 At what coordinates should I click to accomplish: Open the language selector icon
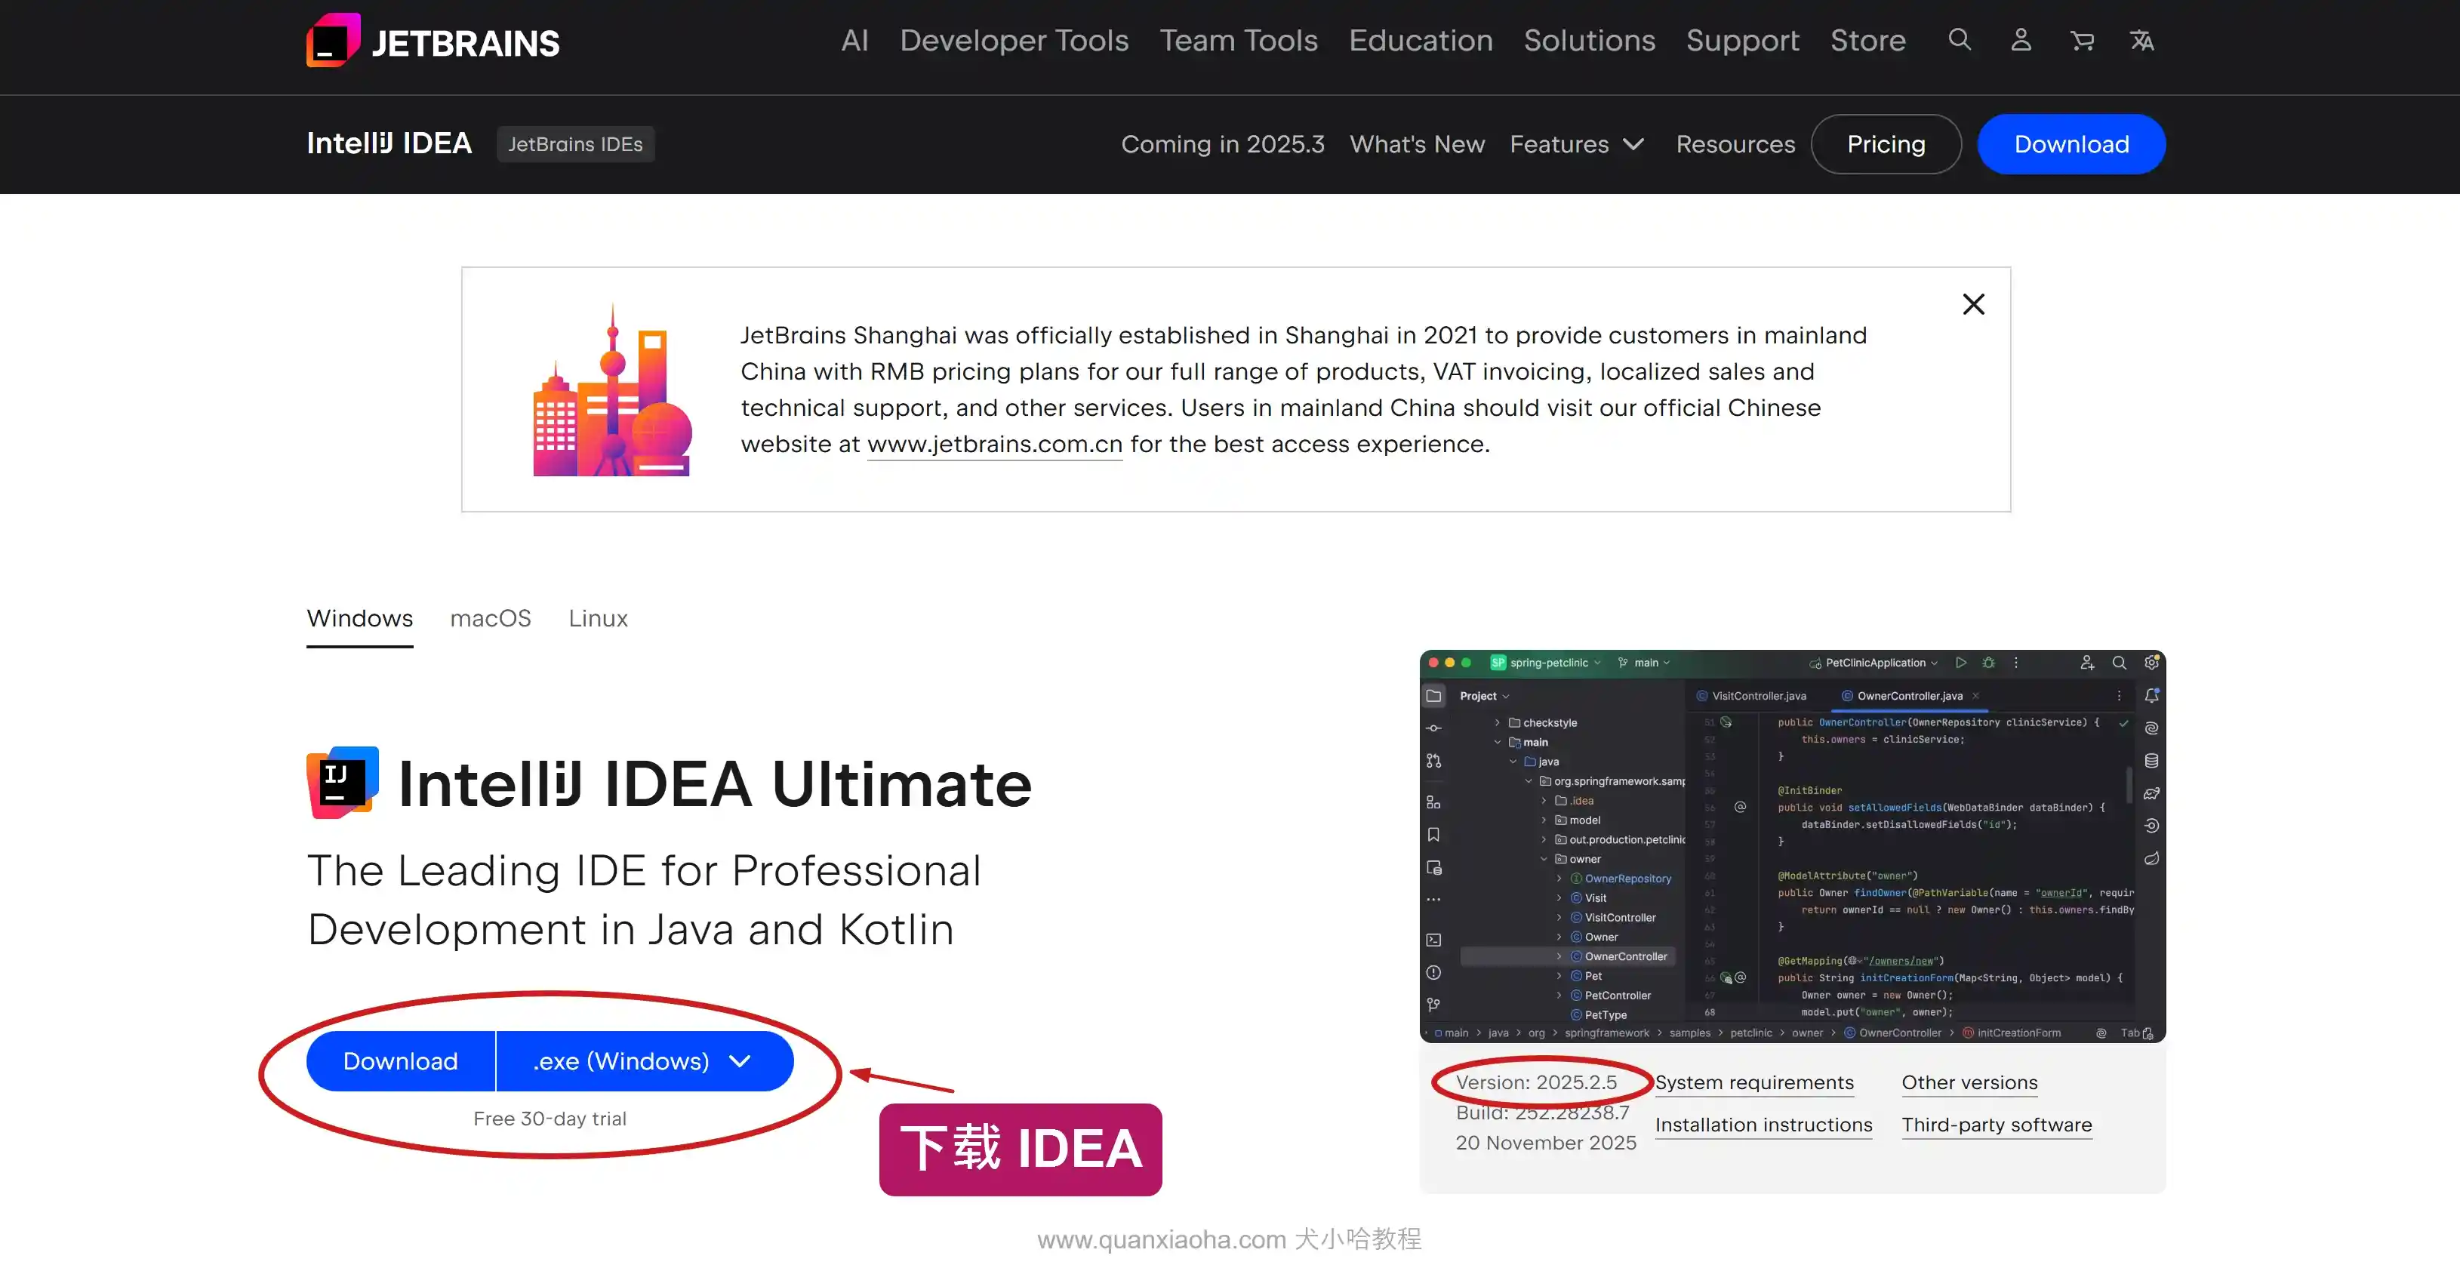point(2142,40)
